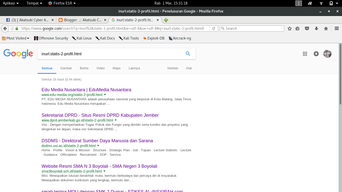The height and width of the screenshot is (192, 342).
Task: Open the Most Visited bookmarks dropdown
Action: (16, 38)
